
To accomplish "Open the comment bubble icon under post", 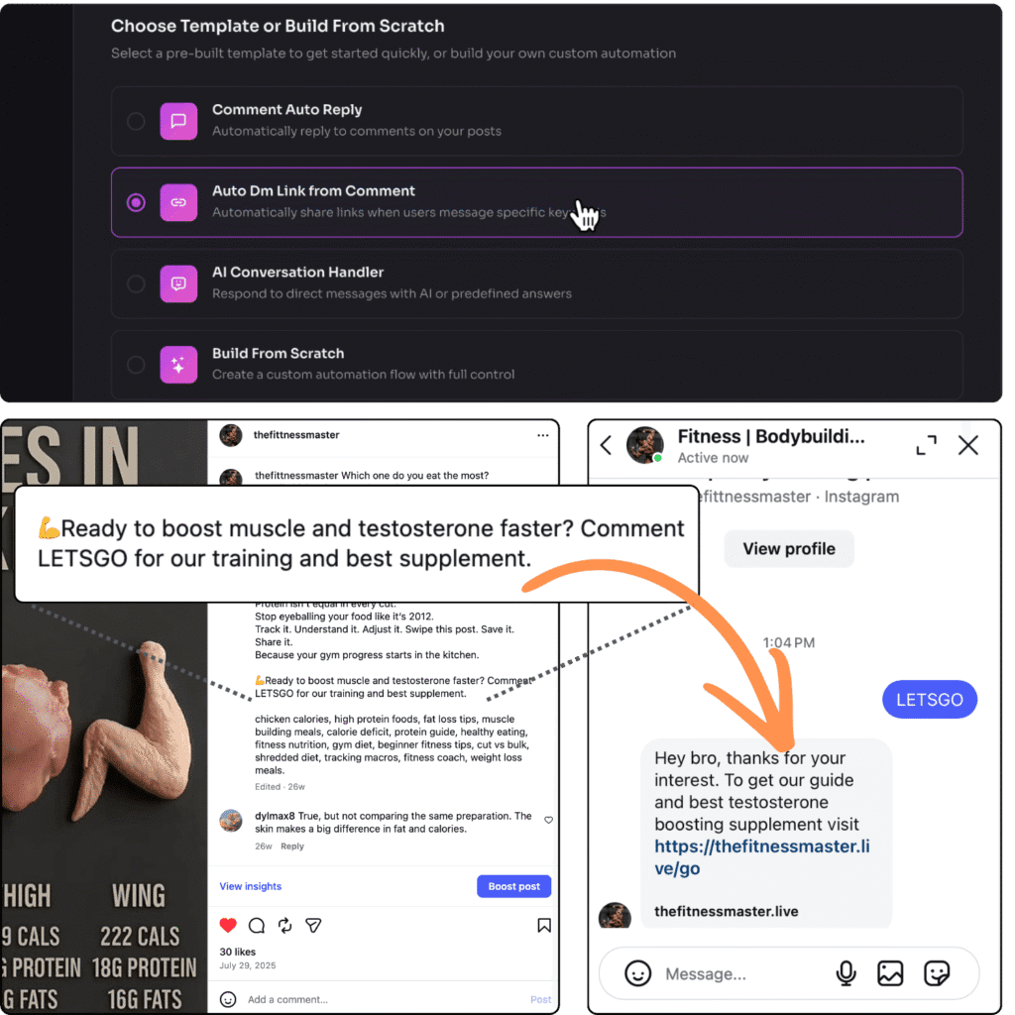I will 257,925.
